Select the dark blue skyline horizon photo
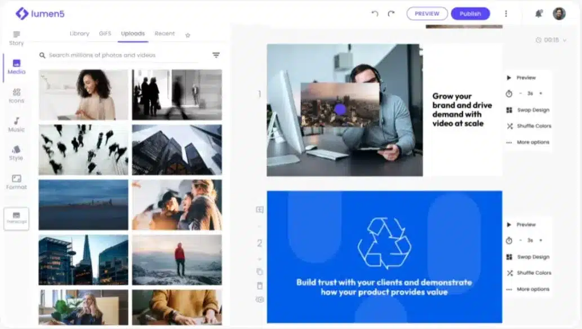 pos(83,205)
